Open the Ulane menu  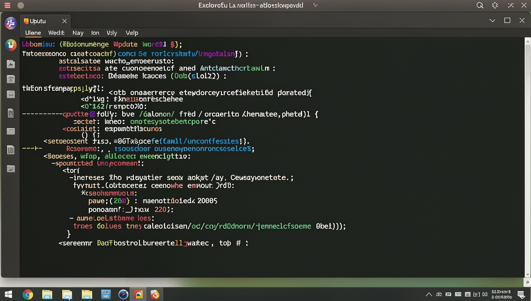click(33, 33)
